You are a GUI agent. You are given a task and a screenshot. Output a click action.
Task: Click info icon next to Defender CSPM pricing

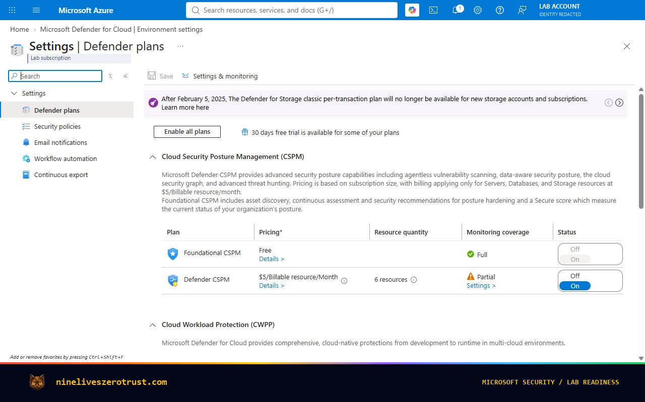344,281
